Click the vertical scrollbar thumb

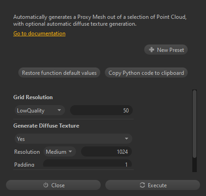pyautogui.click(x=195, y=124)
